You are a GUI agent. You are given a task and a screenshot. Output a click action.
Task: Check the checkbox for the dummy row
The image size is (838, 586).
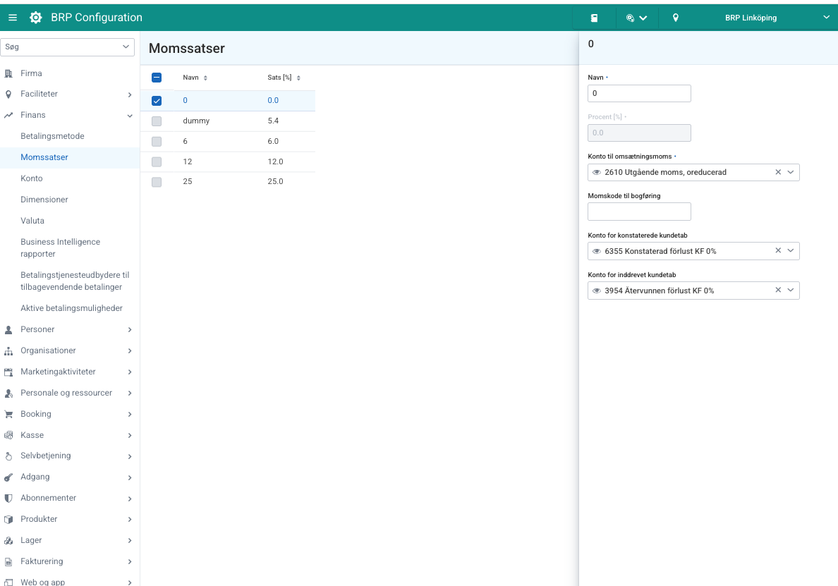coord(157,121)
